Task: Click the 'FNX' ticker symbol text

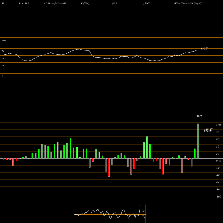Action: point(147,4)
